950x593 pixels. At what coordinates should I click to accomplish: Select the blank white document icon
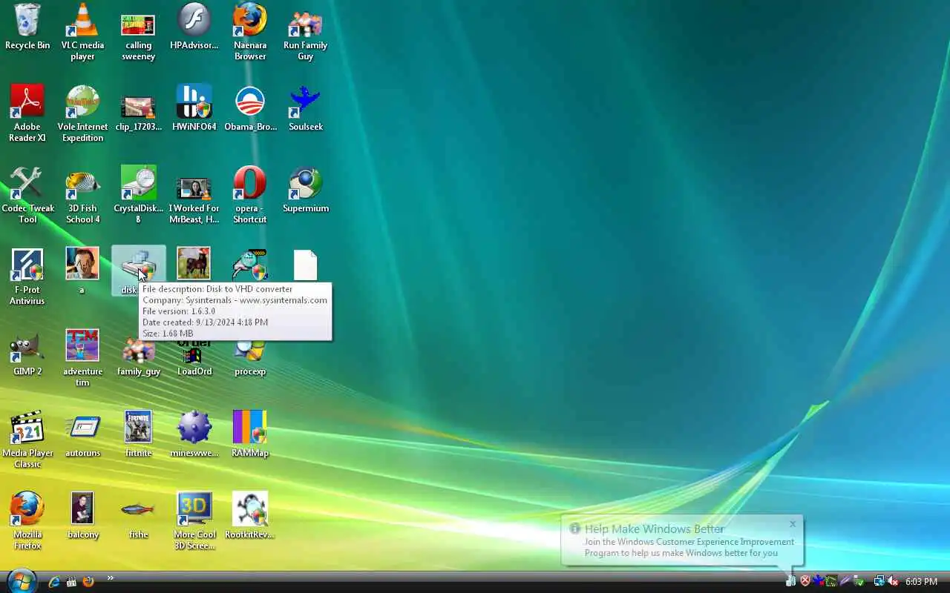point(305,265)
